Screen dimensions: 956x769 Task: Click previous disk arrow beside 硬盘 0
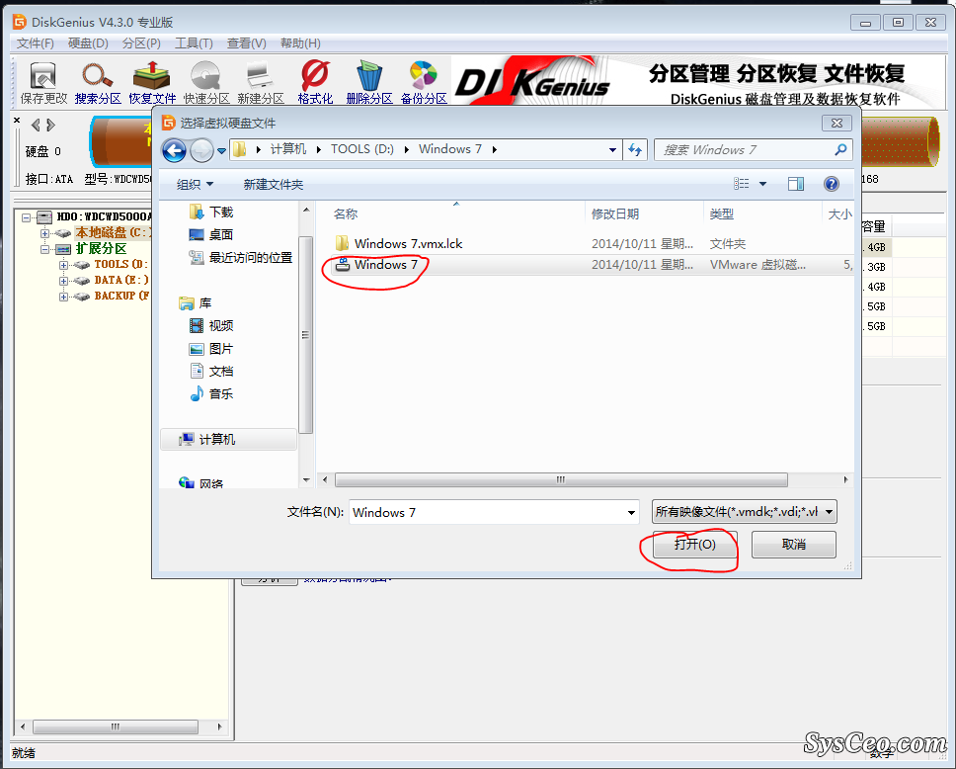point(36,126)
